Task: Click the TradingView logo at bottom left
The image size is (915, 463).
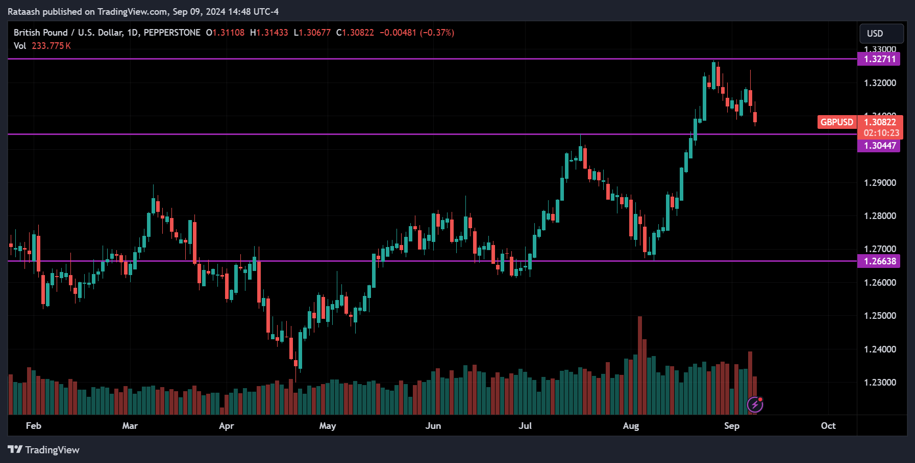Action: click(x=44, y=450)
